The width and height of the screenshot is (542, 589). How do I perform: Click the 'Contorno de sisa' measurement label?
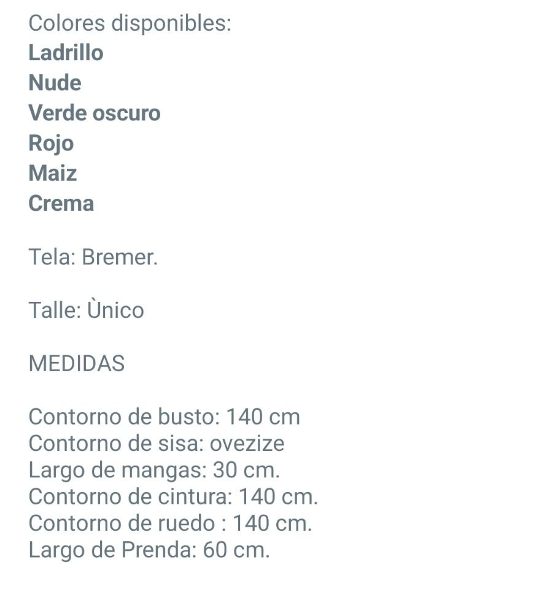[115, 444]
